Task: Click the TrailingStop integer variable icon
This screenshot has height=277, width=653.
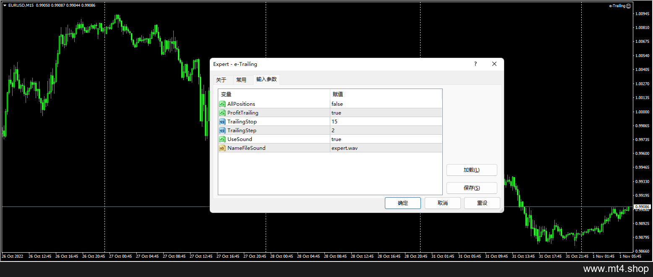Action: [222, 122]
